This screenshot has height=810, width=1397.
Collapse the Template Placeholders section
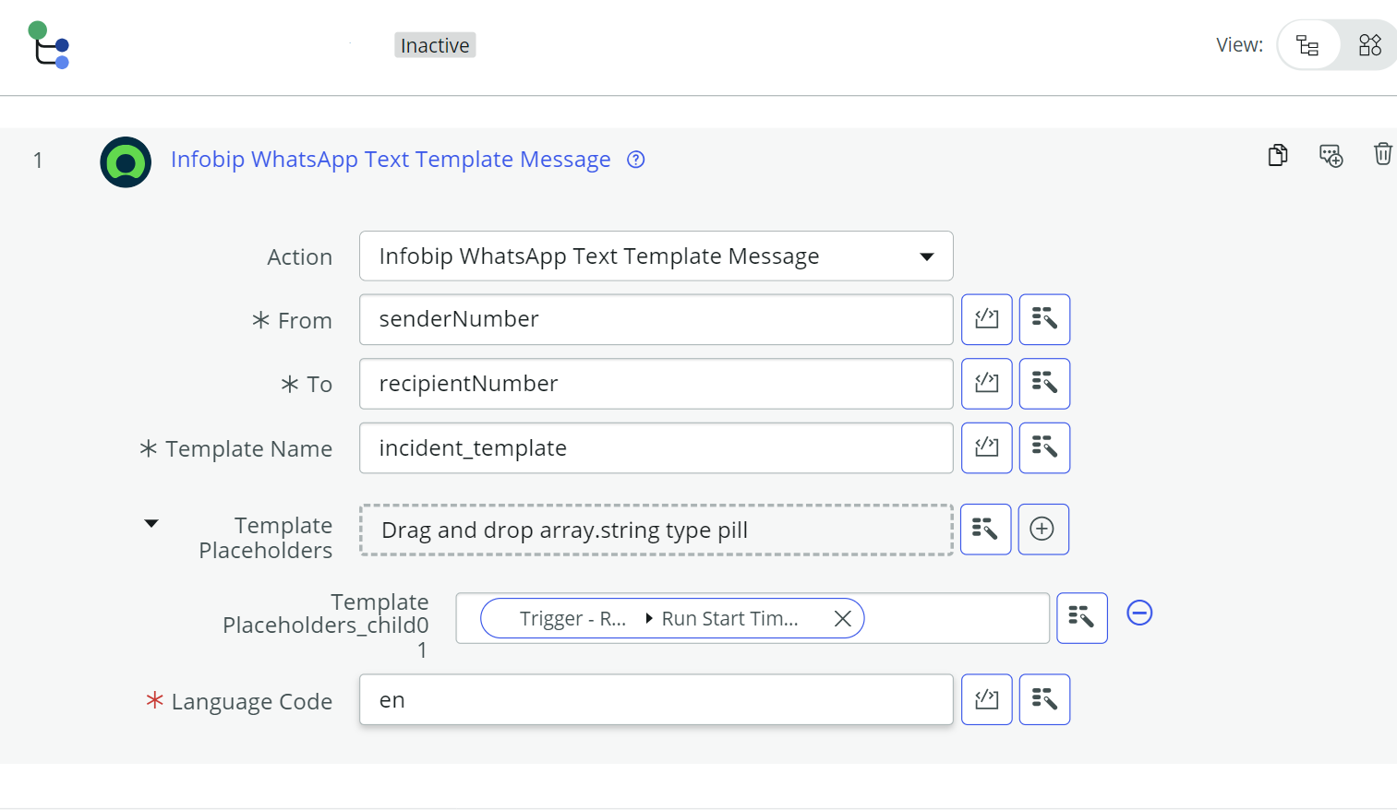(x=151, y=524)
